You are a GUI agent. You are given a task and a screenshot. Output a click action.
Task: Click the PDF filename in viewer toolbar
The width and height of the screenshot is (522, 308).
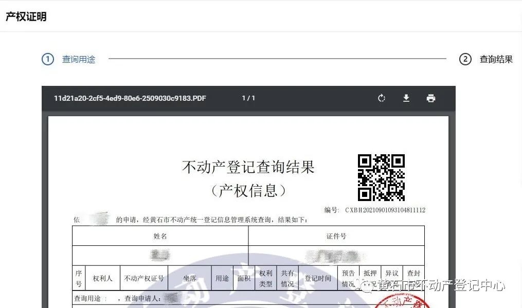tap(130, 98)
